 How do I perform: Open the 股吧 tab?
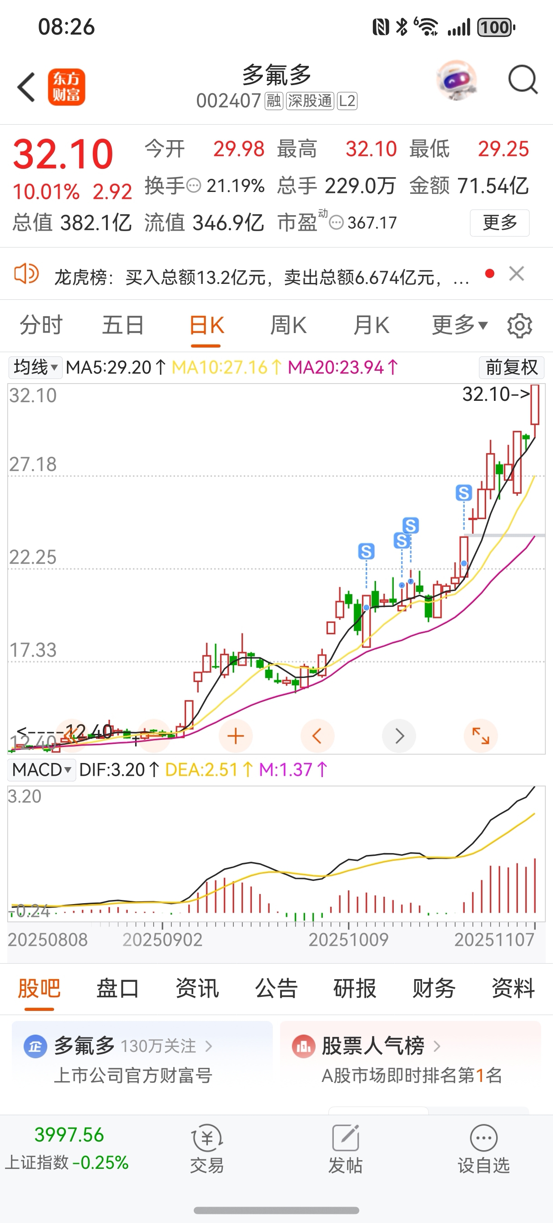click(x=39, y=989)
